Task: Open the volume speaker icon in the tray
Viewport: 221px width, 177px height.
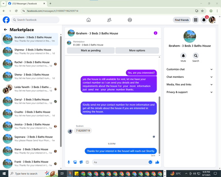Action: tap(194, 173)
